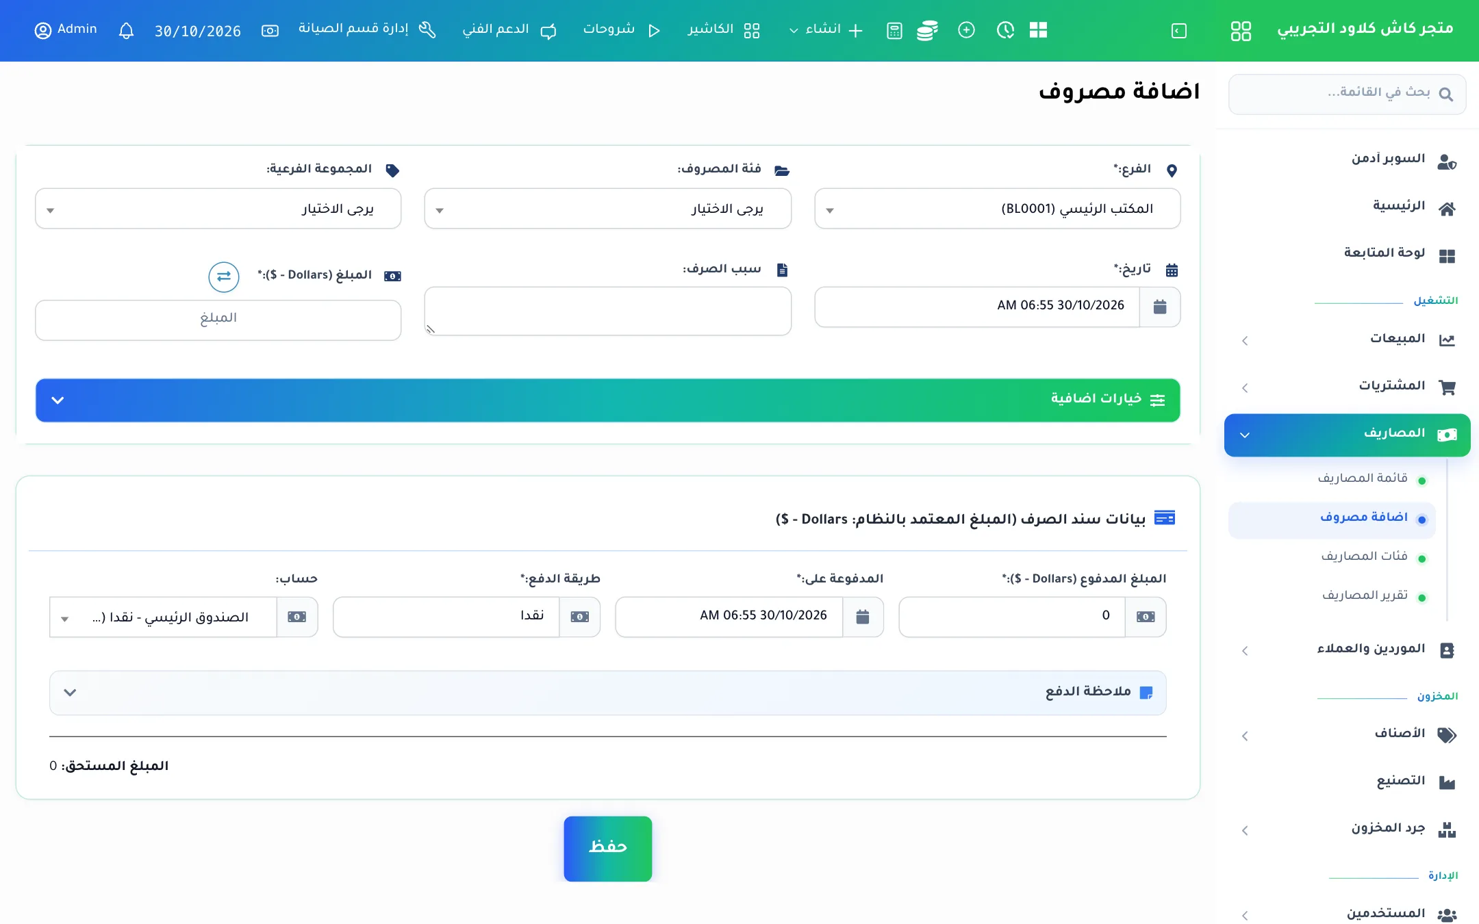Click the المبلغ amount input field
Image resolution: width=1479 pixels, height=924 pixels.
[x=218, y=320]
